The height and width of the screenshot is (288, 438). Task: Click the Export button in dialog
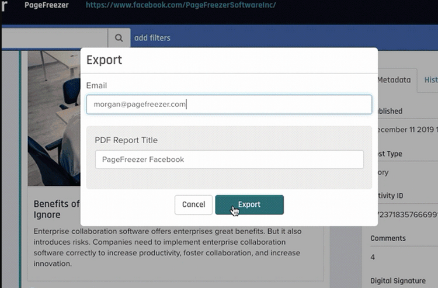249,205
